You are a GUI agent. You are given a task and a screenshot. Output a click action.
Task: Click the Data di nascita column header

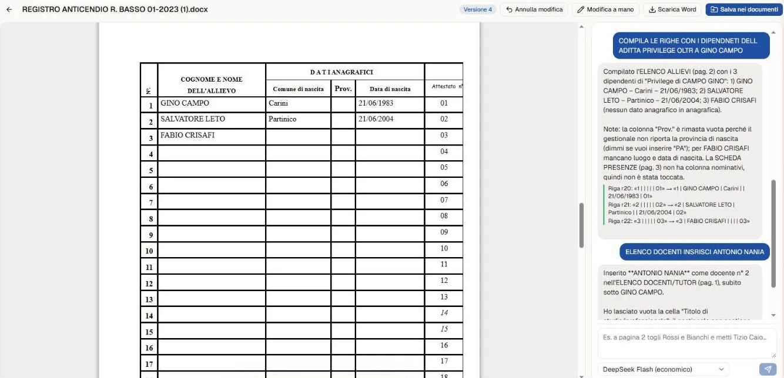[x=390, y=89]
